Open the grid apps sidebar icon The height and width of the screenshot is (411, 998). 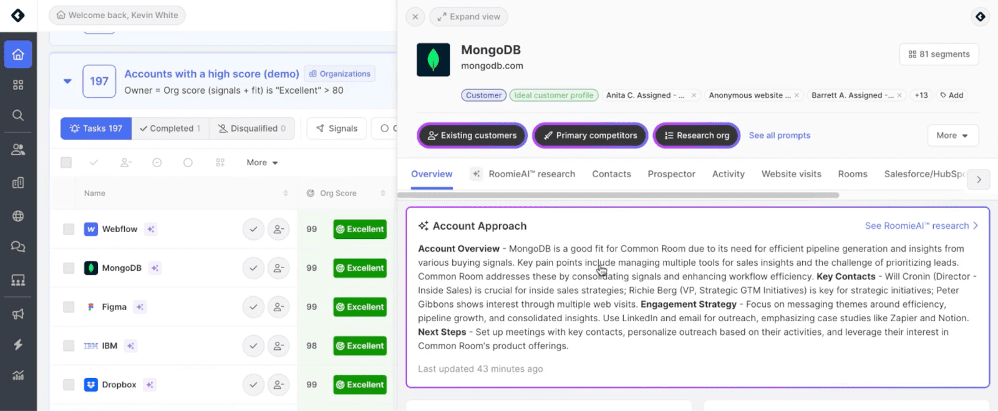(18, 85)
